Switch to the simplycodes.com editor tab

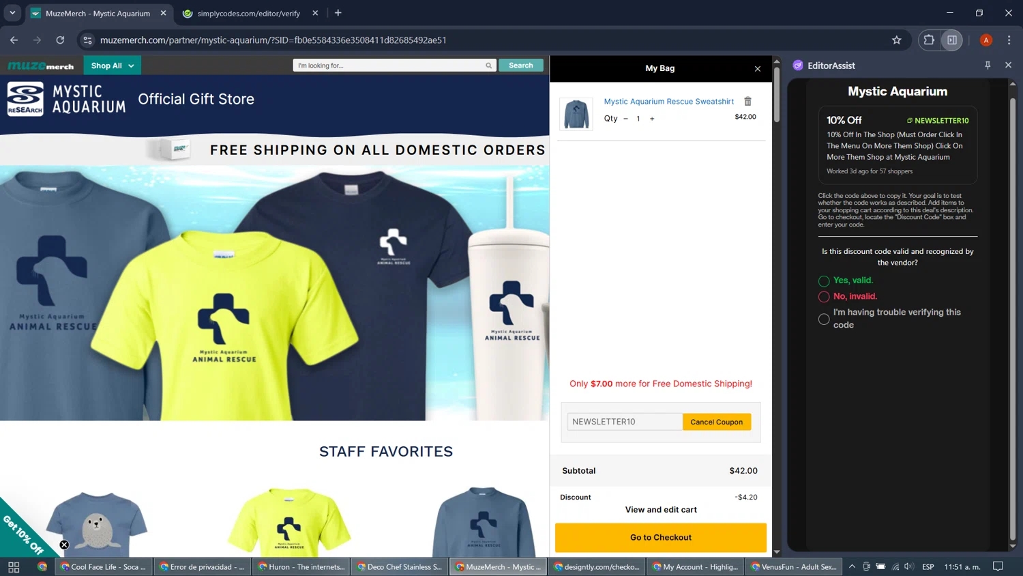pos(248,14)
